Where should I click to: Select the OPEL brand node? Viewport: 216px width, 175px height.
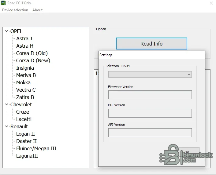pos(16,31)
